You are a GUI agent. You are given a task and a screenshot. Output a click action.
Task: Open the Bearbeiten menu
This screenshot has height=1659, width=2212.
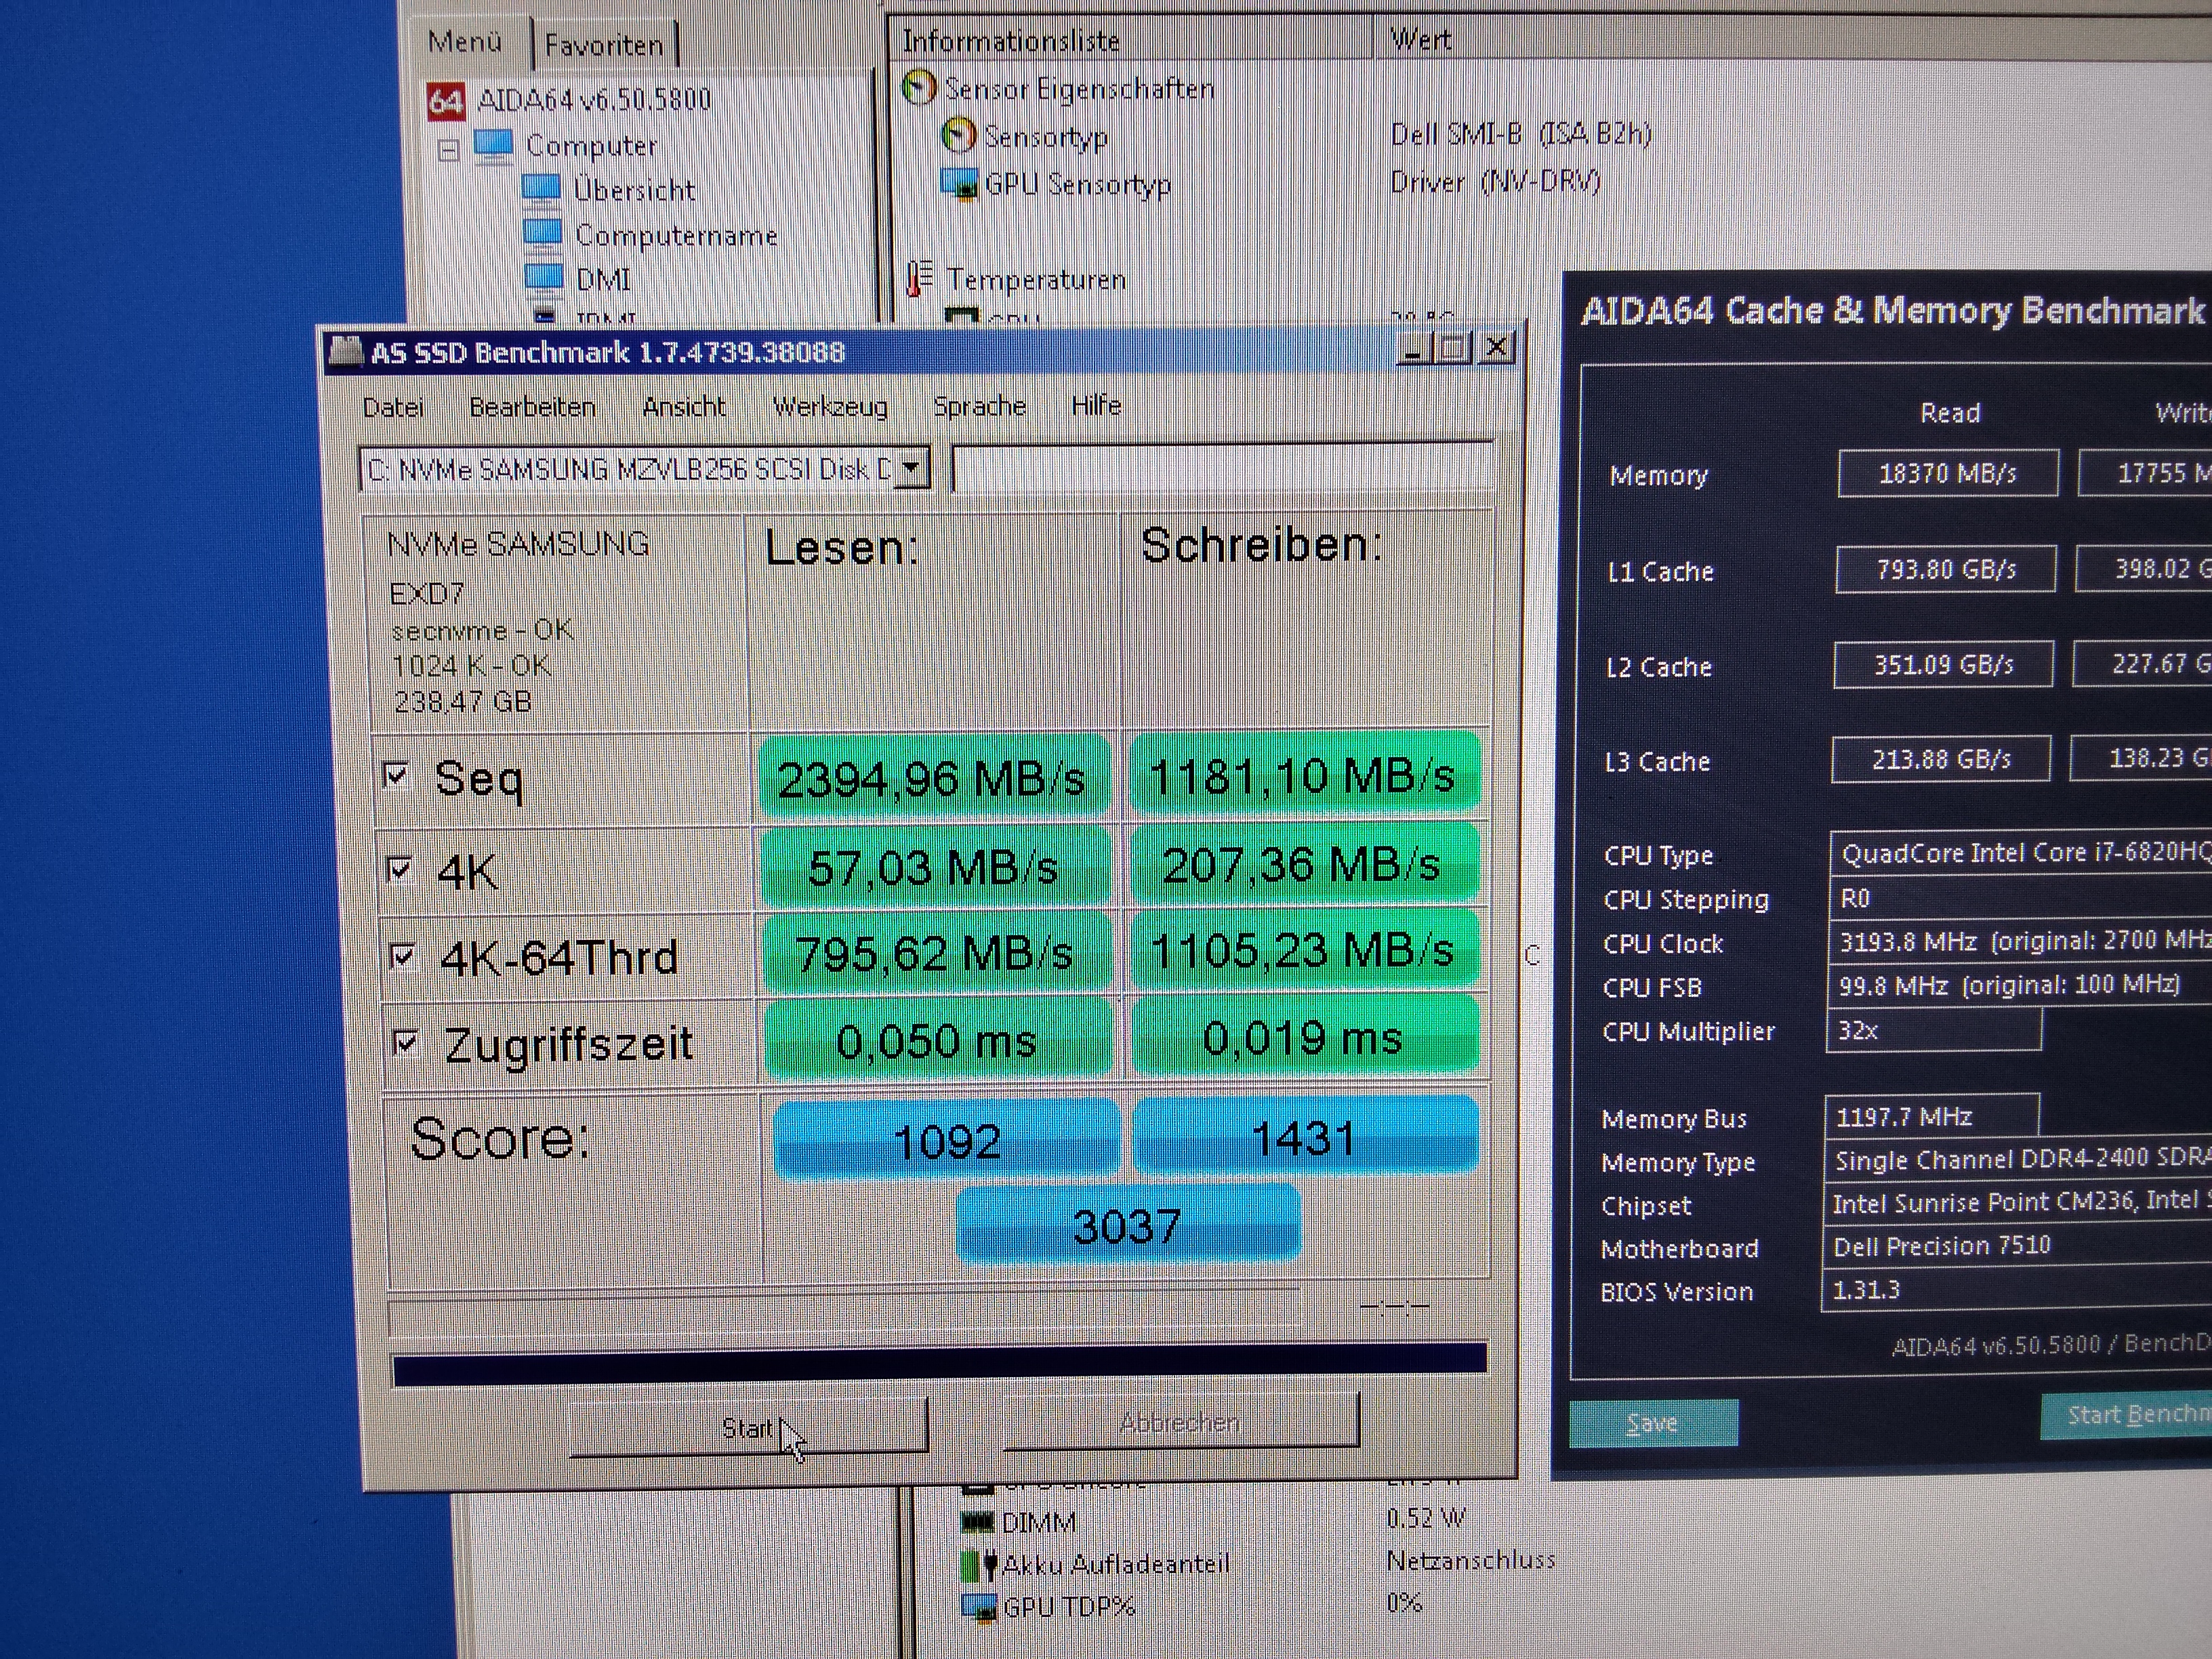[532, 407]
